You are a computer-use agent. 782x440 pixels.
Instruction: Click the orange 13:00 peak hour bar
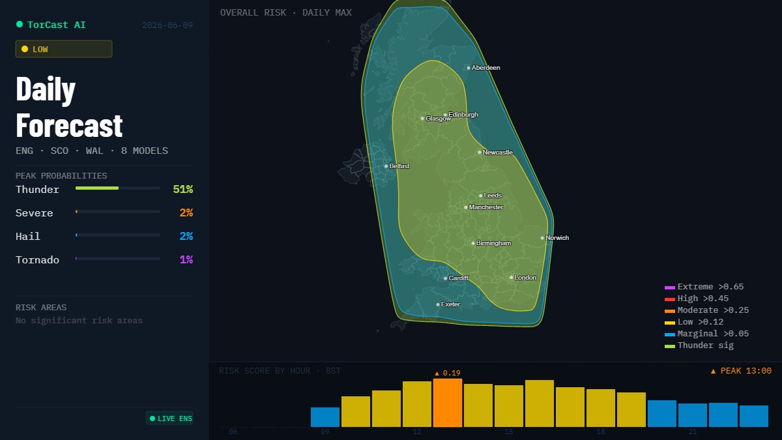point(448,403)
